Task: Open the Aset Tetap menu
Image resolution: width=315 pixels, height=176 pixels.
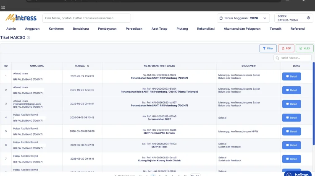Action: pyautogui.click(x=159, y=28)
